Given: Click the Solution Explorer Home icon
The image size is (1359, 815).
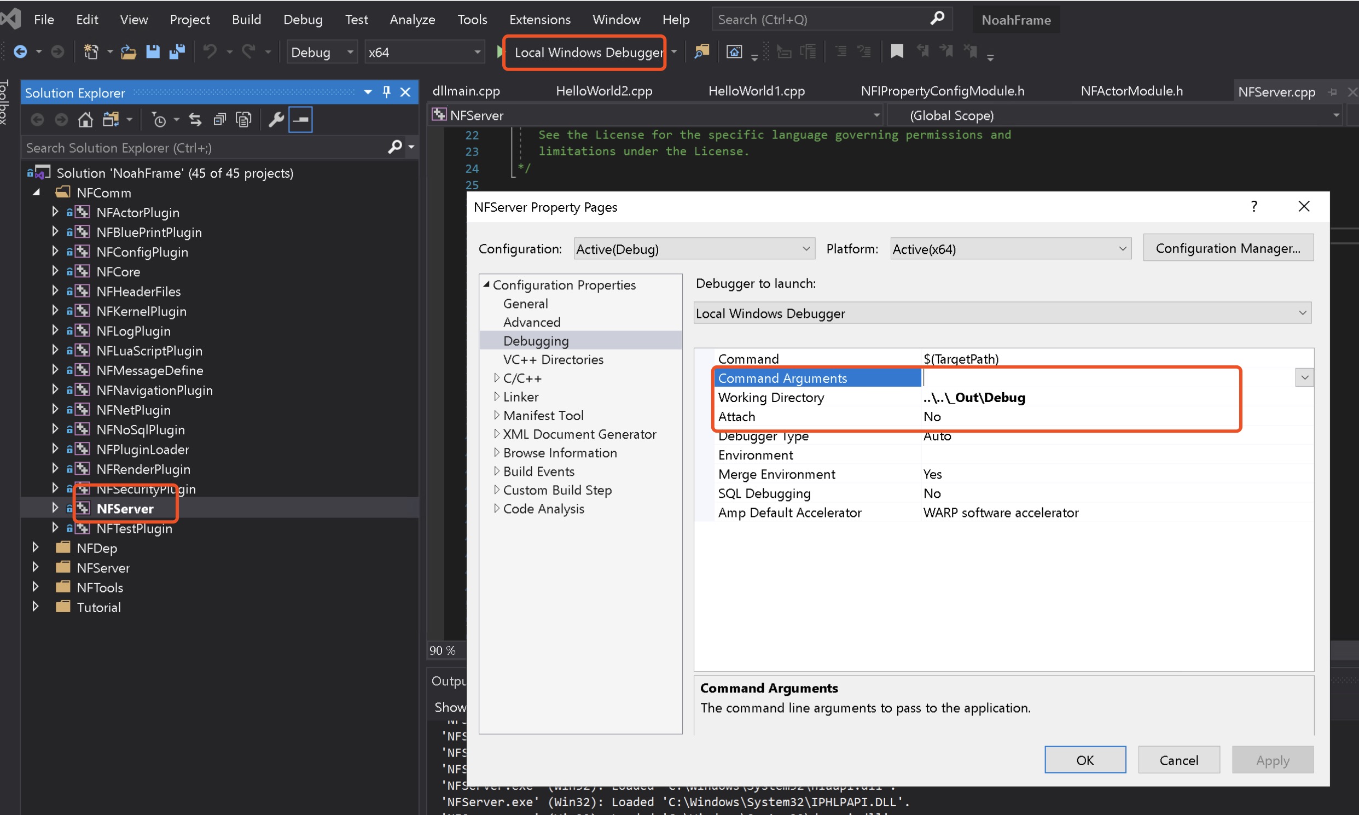Looking at the screenshot, I should click(x=85, y=120).
